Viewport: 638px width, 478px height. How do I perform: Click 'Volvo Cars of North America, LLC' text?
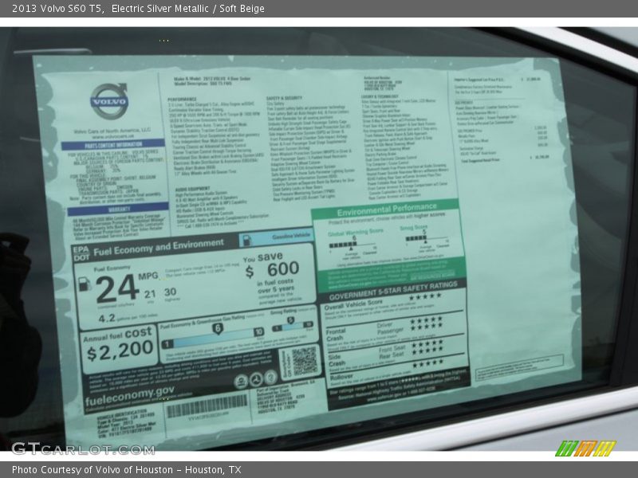point(112,131)
